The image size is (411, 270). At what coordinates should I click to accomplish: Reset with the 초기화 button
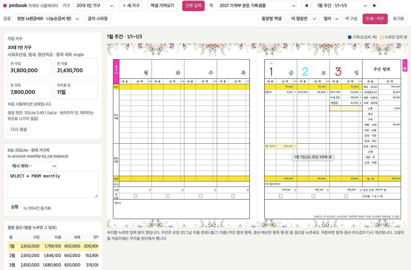tap(398, 19)
